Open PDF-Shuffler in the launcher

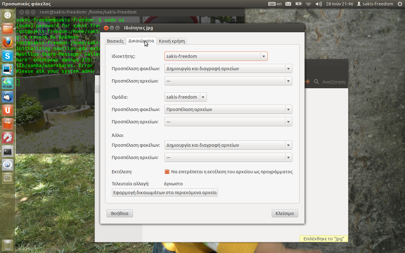pos(8,83)
